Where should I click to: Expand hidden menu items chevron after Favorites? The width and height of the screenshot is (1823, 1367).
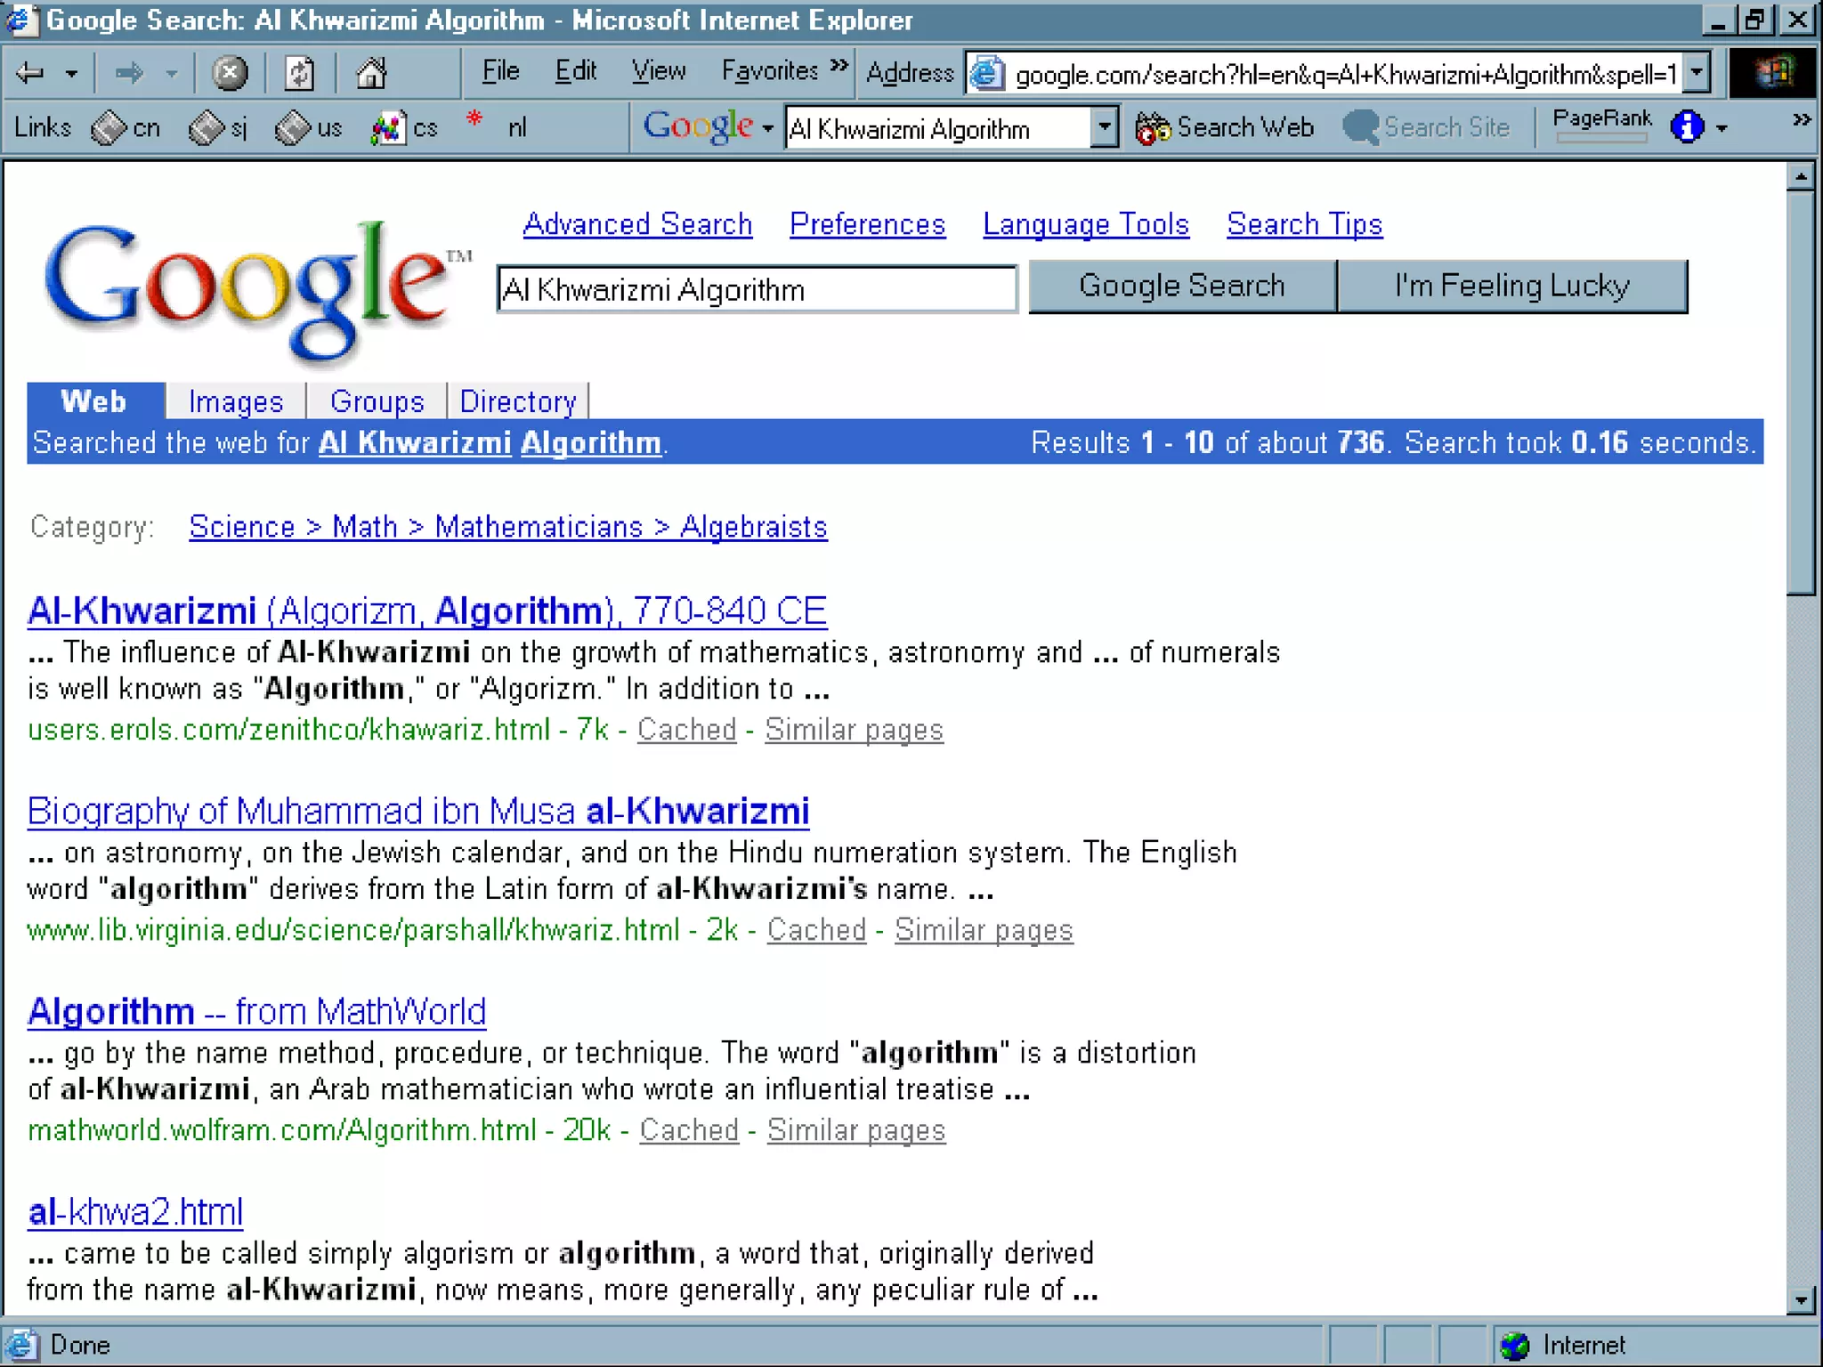point(839,66)
